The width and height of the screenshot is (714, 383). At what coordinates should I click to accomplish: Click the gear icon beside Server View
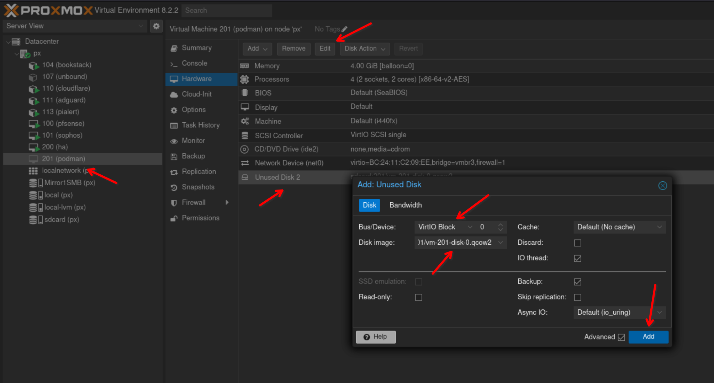point(156,26)
